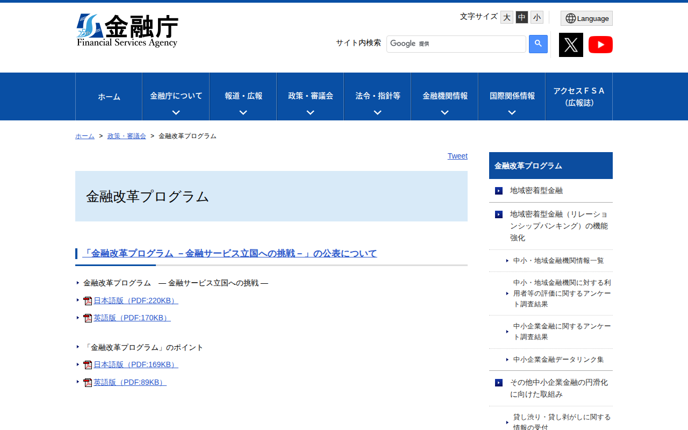Click arrow icon beside 地域密着型金融 sidebar item
This screenshot has height=430, width=688.
coord(499,191)
